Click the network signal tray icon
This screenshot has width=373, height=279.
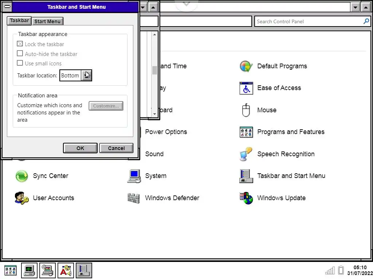coord(330,270)
